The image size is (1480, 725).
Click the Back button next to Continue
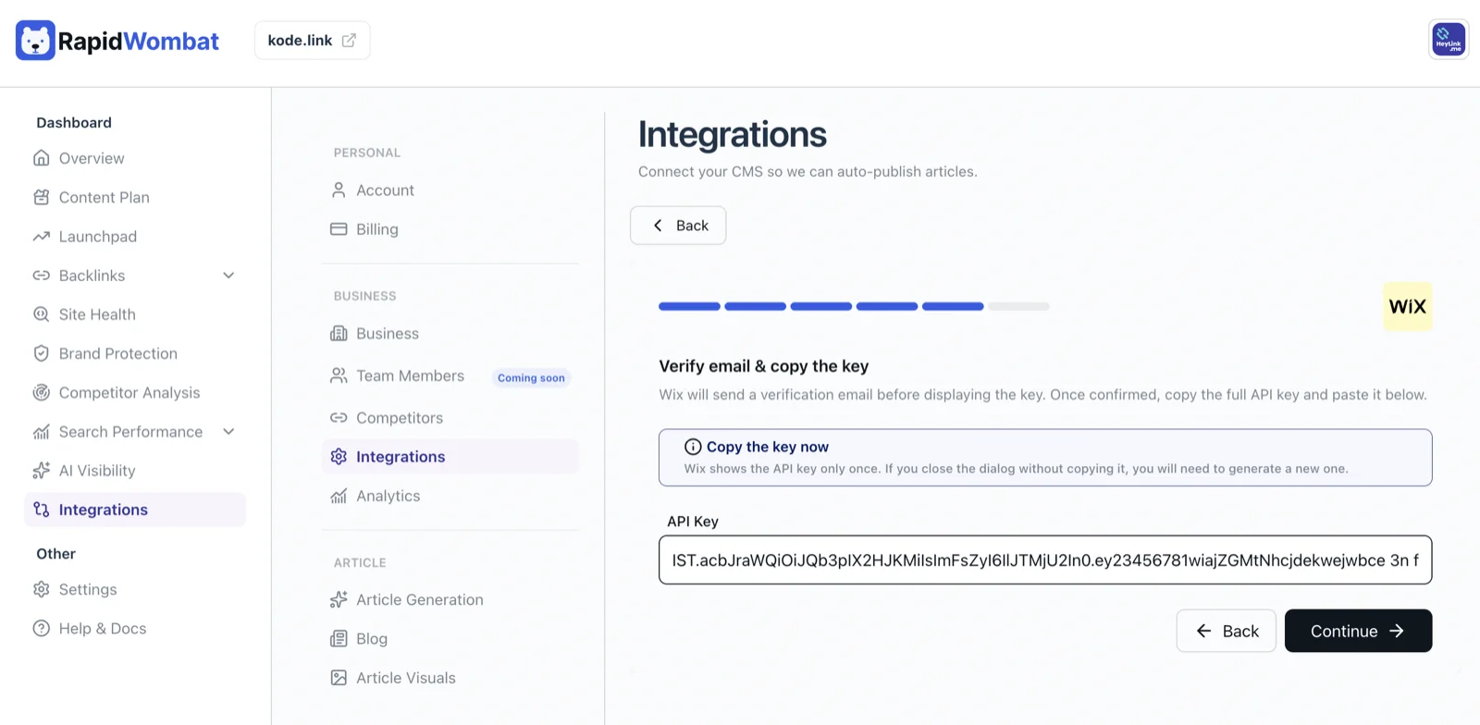click(x=1227, y=631)
